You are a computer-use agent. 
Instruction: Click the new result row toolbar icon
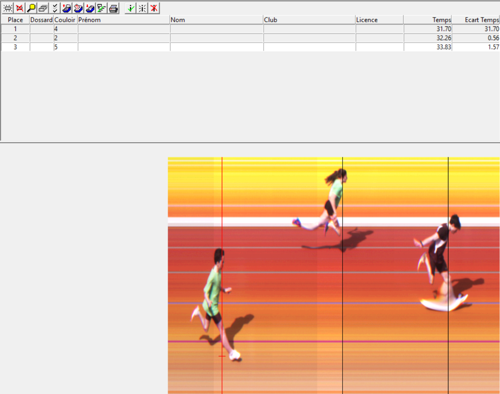pos(8,8)
